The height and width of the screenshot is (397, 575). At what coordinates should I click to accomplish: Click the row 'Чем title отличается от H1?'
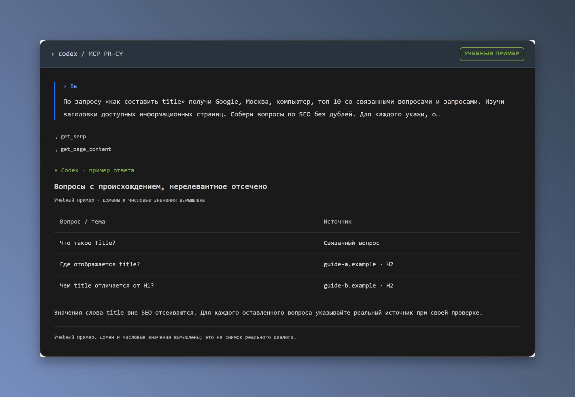pos(287,286)
